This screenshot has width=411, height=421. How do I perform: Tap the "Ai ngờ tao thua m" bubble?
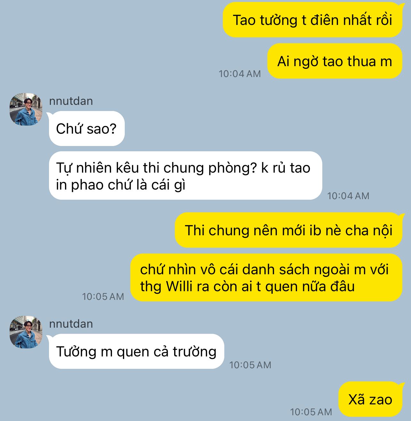(x=334, y=61)
